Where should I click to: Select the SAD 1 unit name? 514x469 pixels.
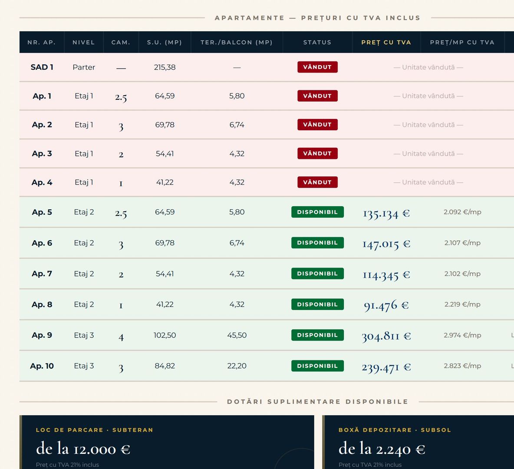click(x=42, y=67)
